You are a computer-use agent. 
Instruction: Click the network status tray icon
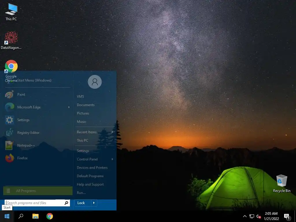tap(252, 216)
